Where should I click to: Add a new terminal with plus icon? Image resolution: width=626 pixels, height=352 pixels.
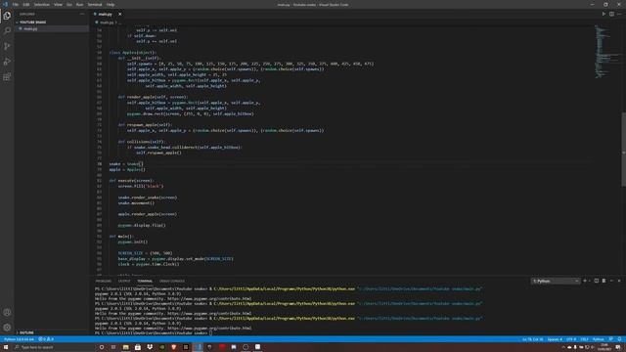pos(585,281)
